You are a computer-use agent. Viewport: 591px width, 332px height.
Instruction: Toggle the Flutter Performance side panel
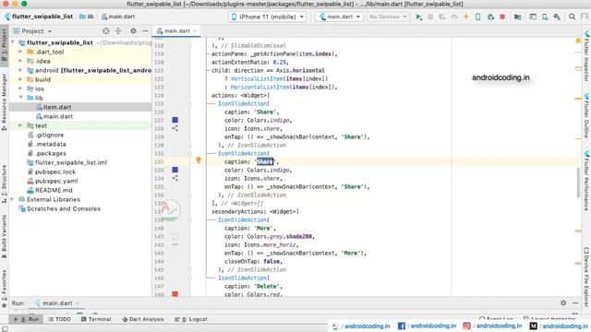[x=586, y=182]
